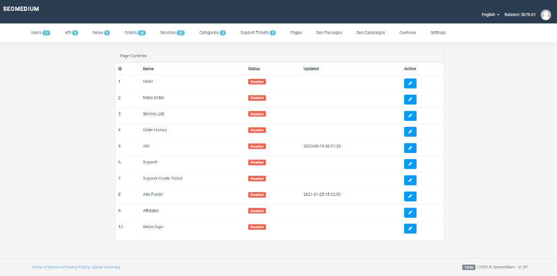Click the date 2021-01-25 15:12:50
Screen dimensions: 557x276
pyautogui.click(x=322, y=194)
